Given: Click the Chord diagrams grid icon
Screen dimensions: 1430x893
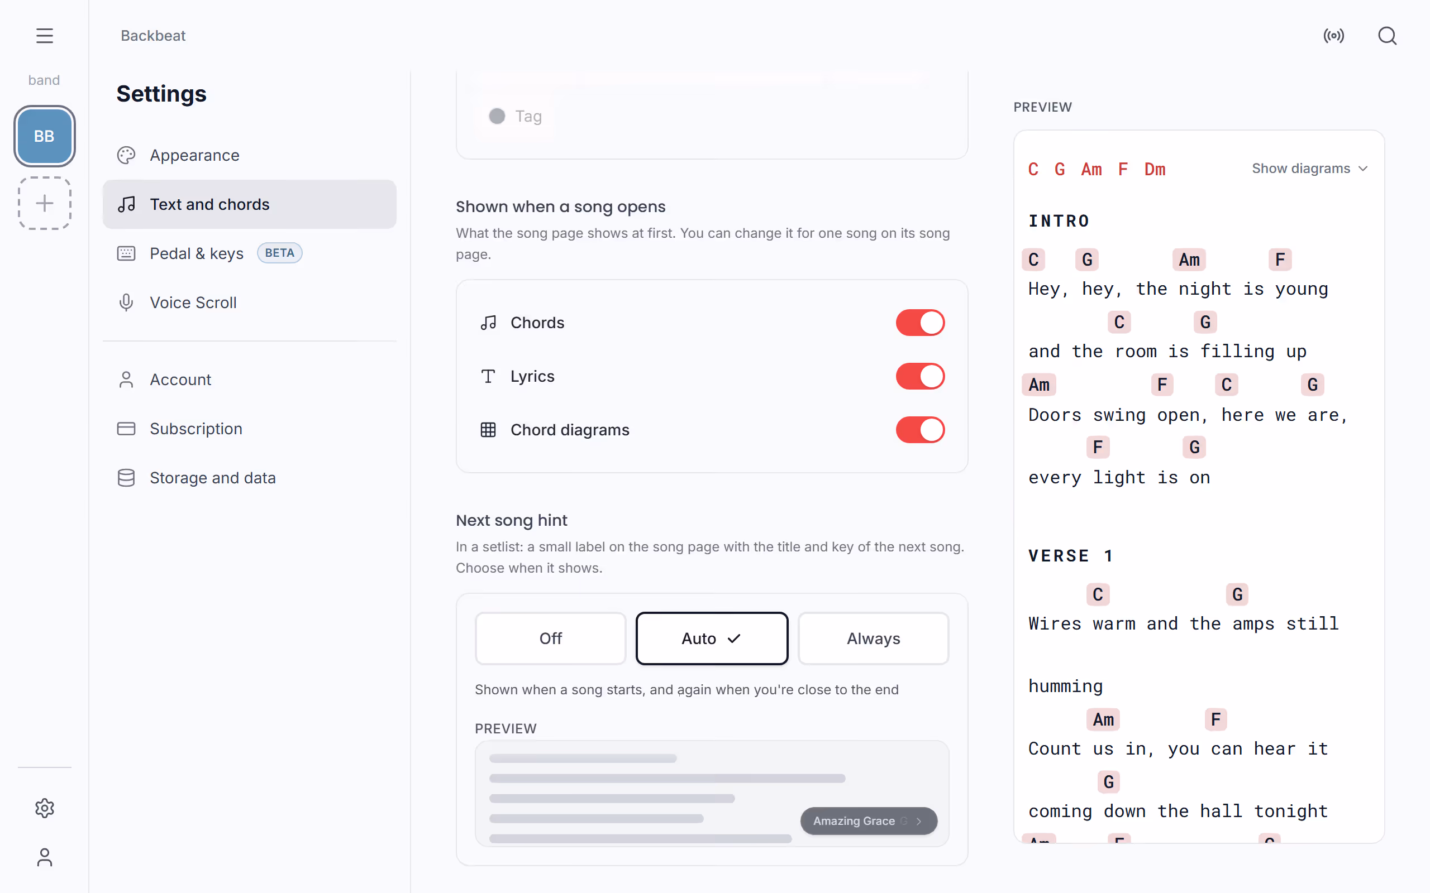Looking at the screenshot, I should (488, 430).
